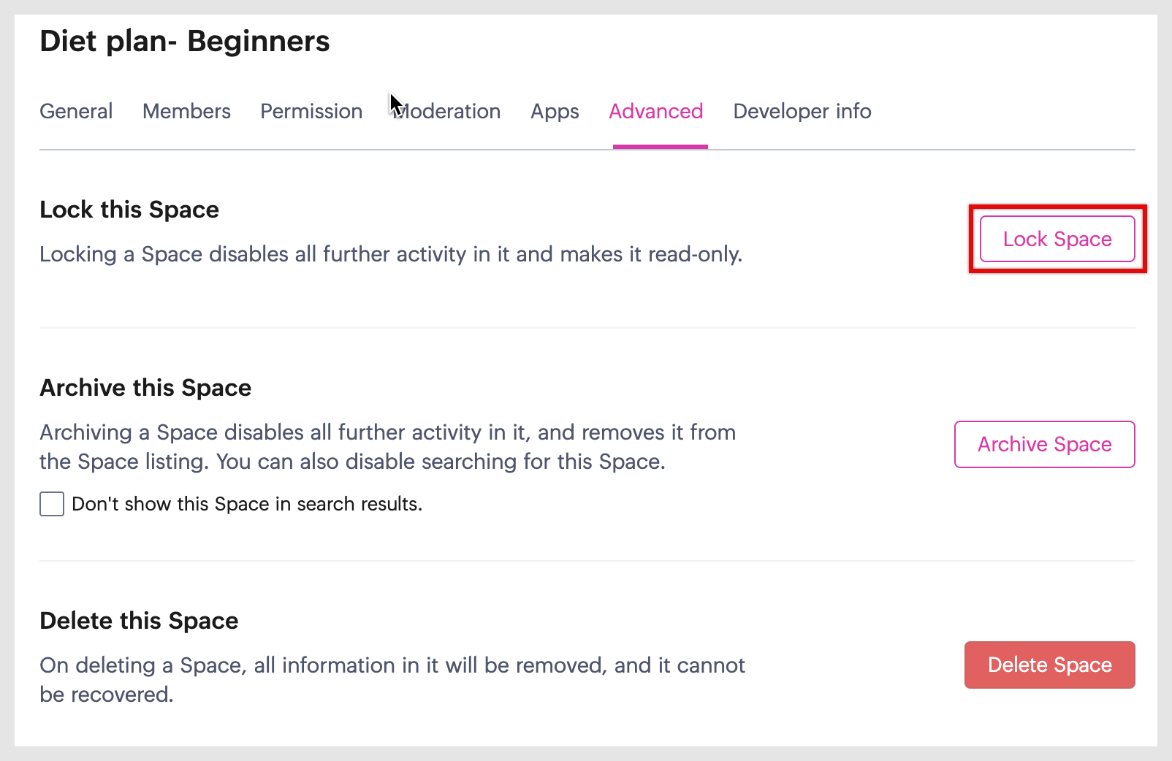Click the pink underline beneath Advanced tab
The width and height of the screenshot is (1172, 761).
(660, 147)
